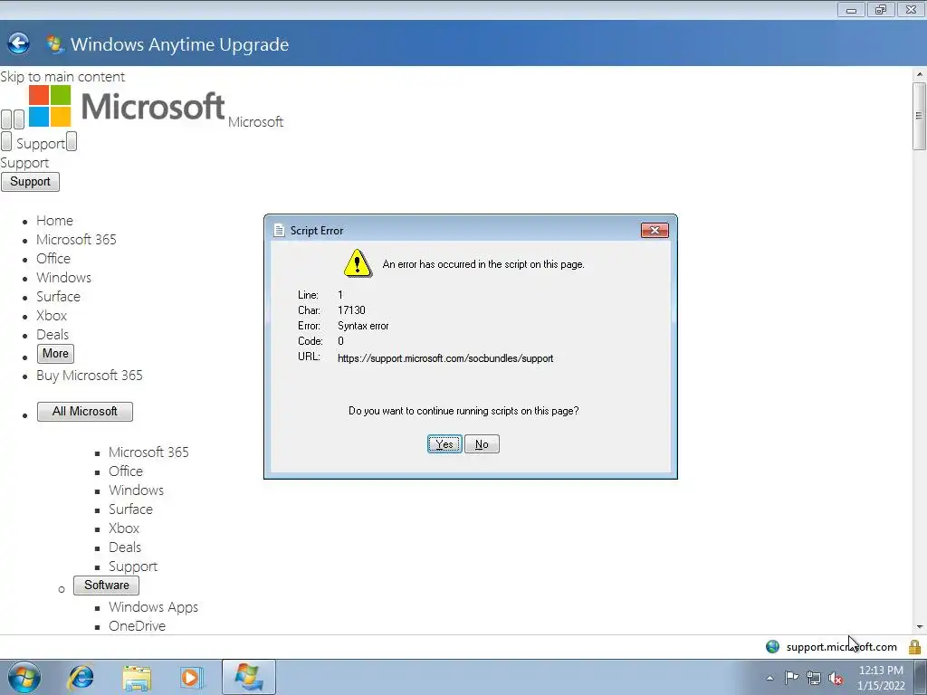Show hidden system tray icons
Viewport: 927px width, 695px height.
(769, 678)
